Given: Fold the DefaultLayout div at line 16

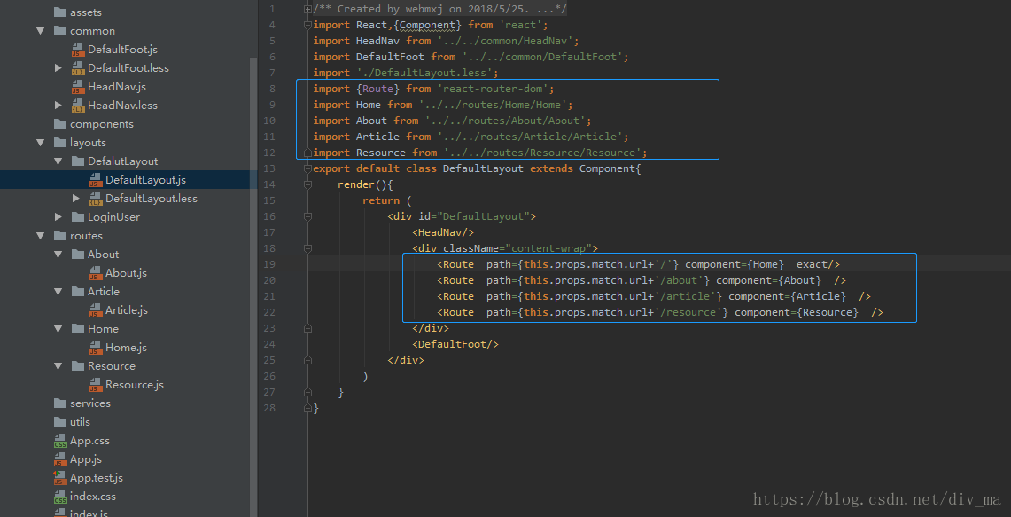Looking at the screenshot, I should (307, 217).
